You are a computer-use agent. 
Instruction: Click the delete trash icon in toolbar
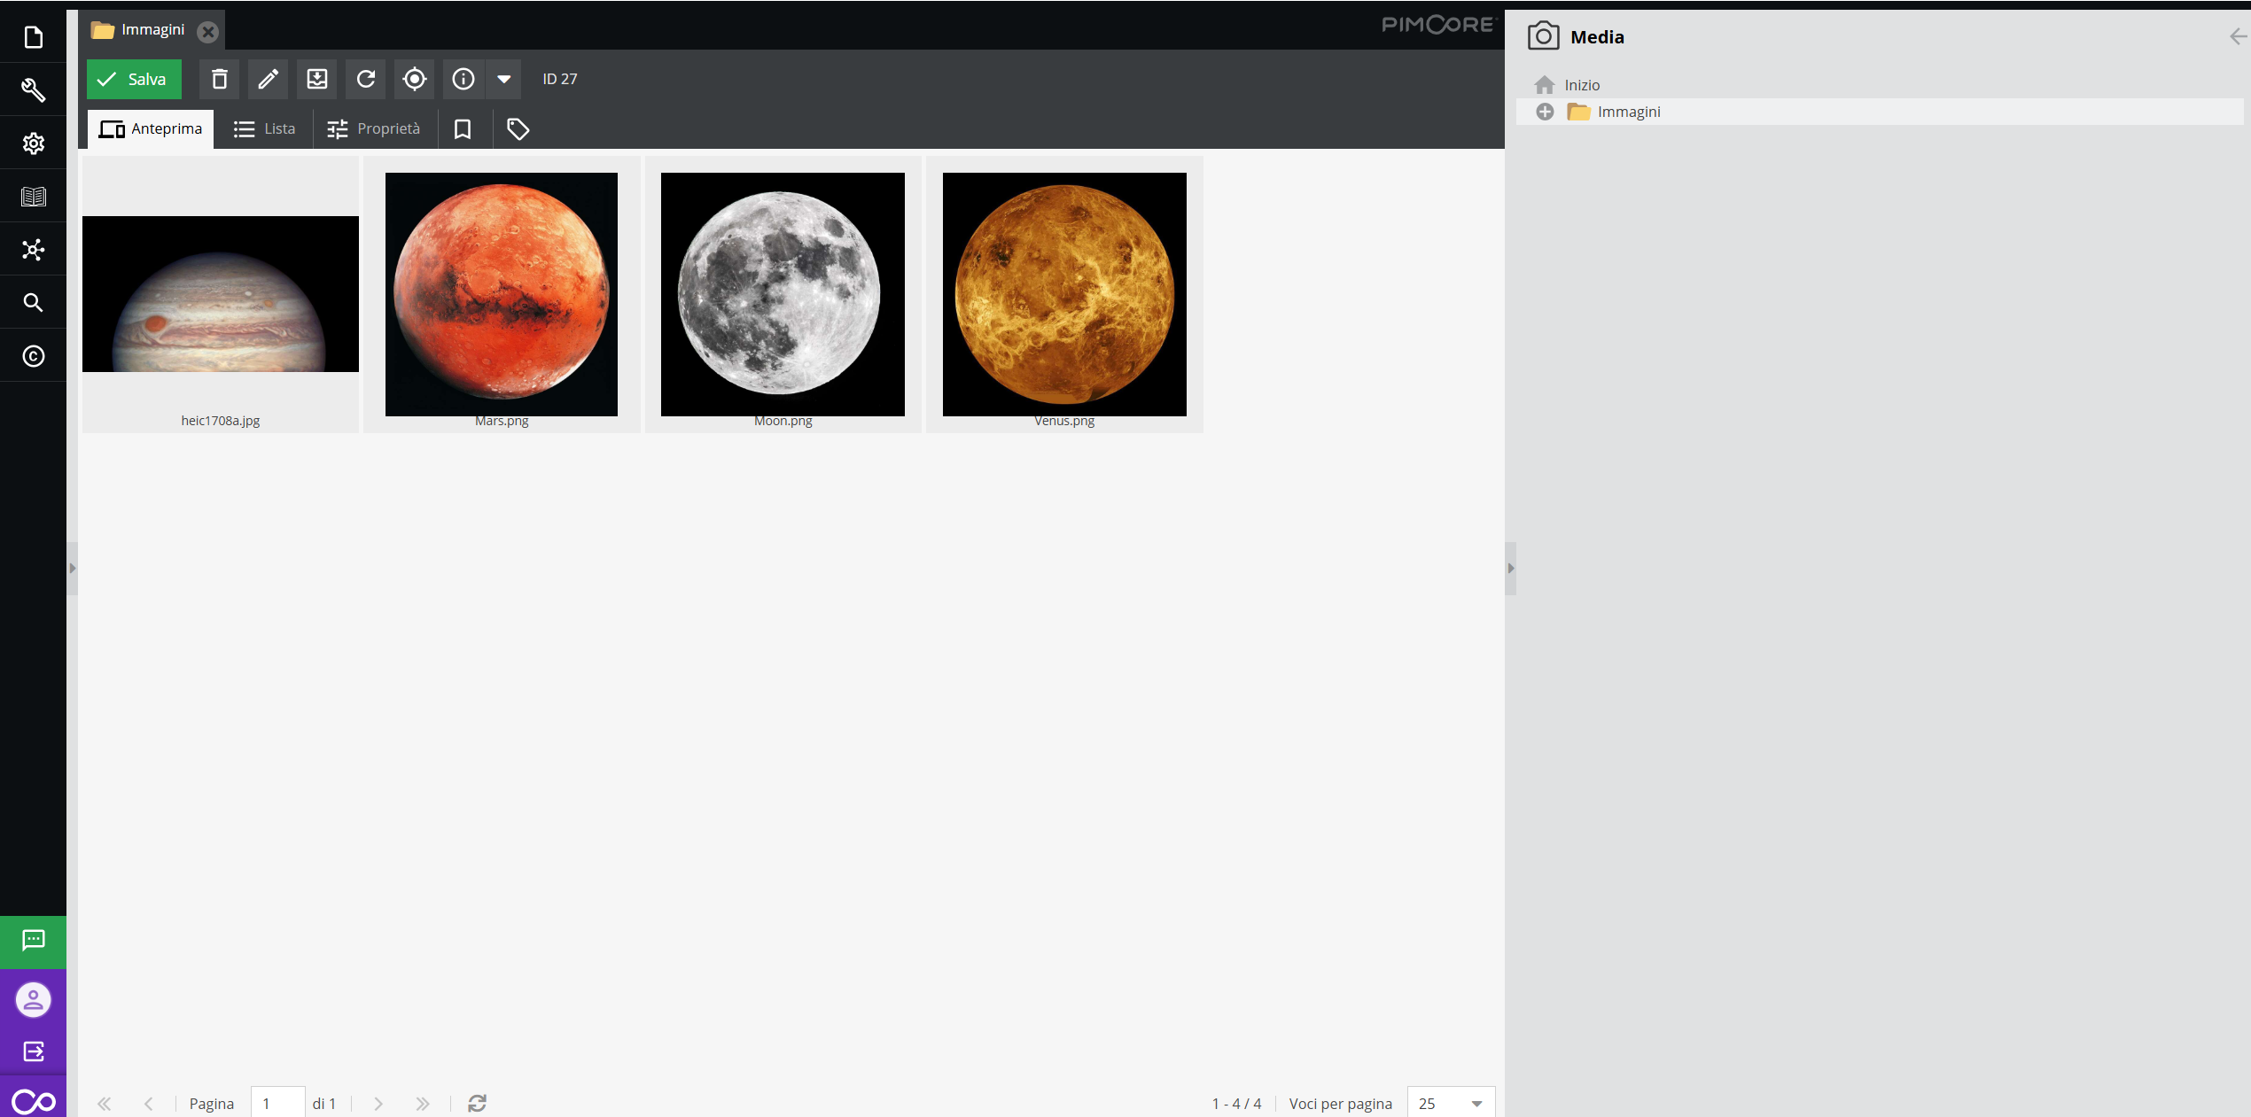pos(220,80)
